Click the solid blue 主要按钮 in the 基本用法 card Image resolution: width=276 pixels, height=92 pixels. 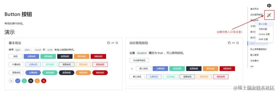pyautogui.click(x=31, y=56)
